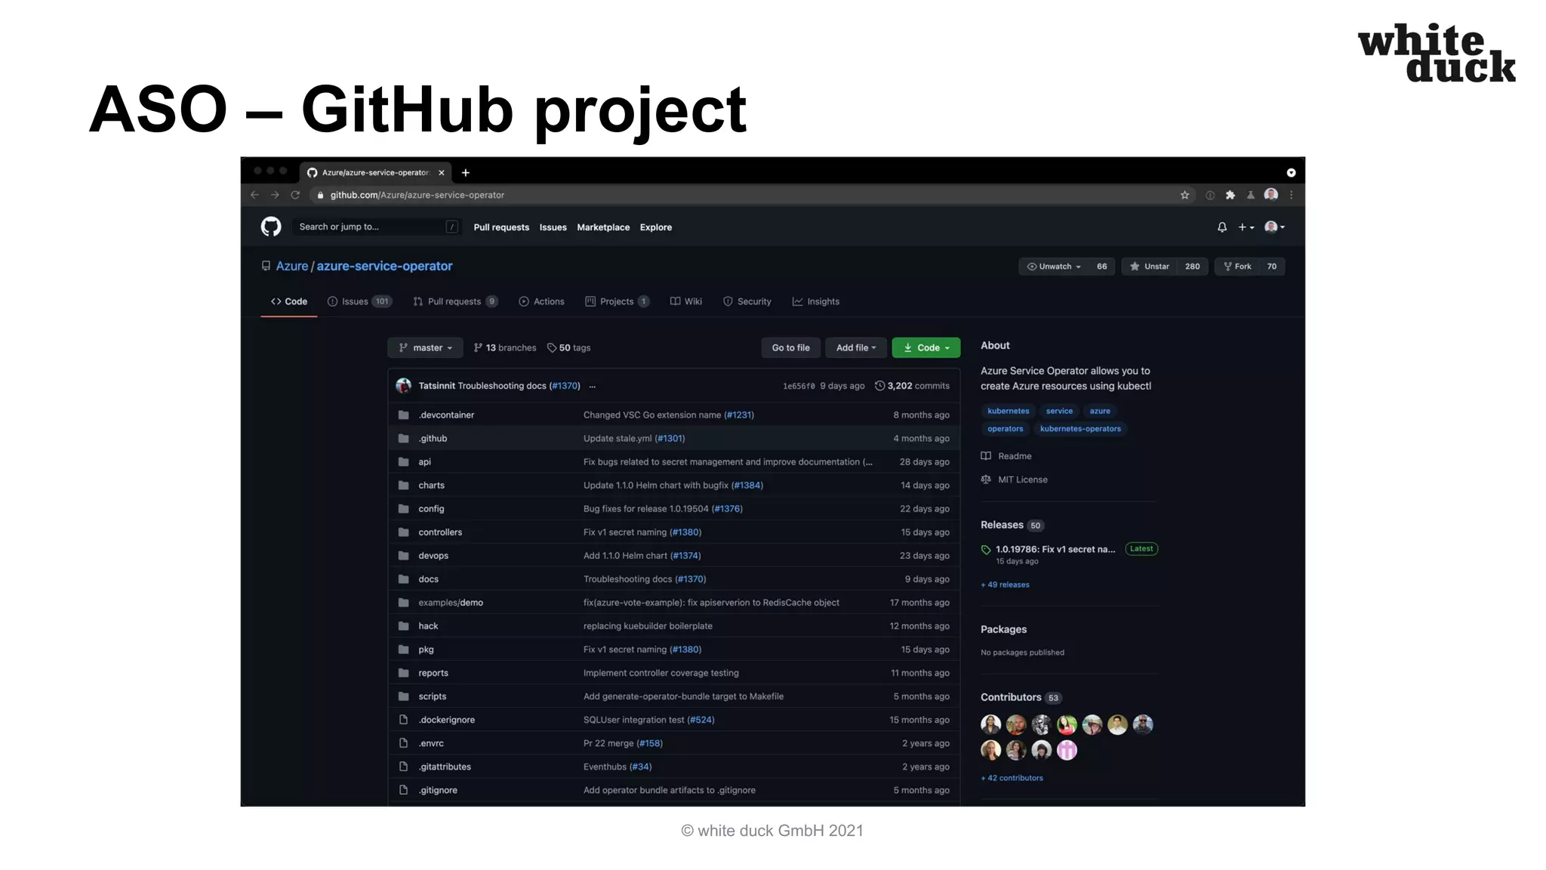Fork the repository
1546x870 pixels.
point(1238,267)
